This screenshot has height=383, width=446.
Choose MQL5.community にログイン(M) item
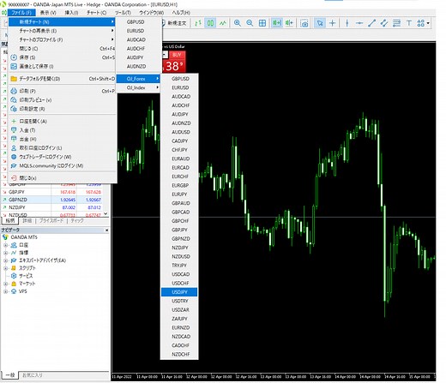click(62, 165)
